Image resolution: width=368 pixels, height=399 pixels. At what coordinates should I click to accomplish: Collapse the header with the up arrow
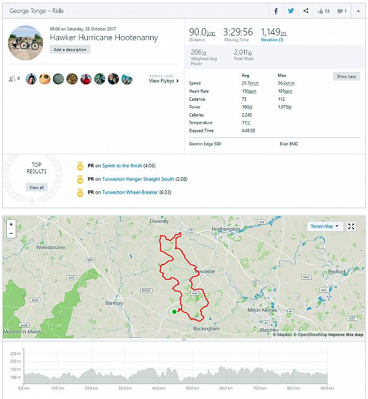coord(358,11)
